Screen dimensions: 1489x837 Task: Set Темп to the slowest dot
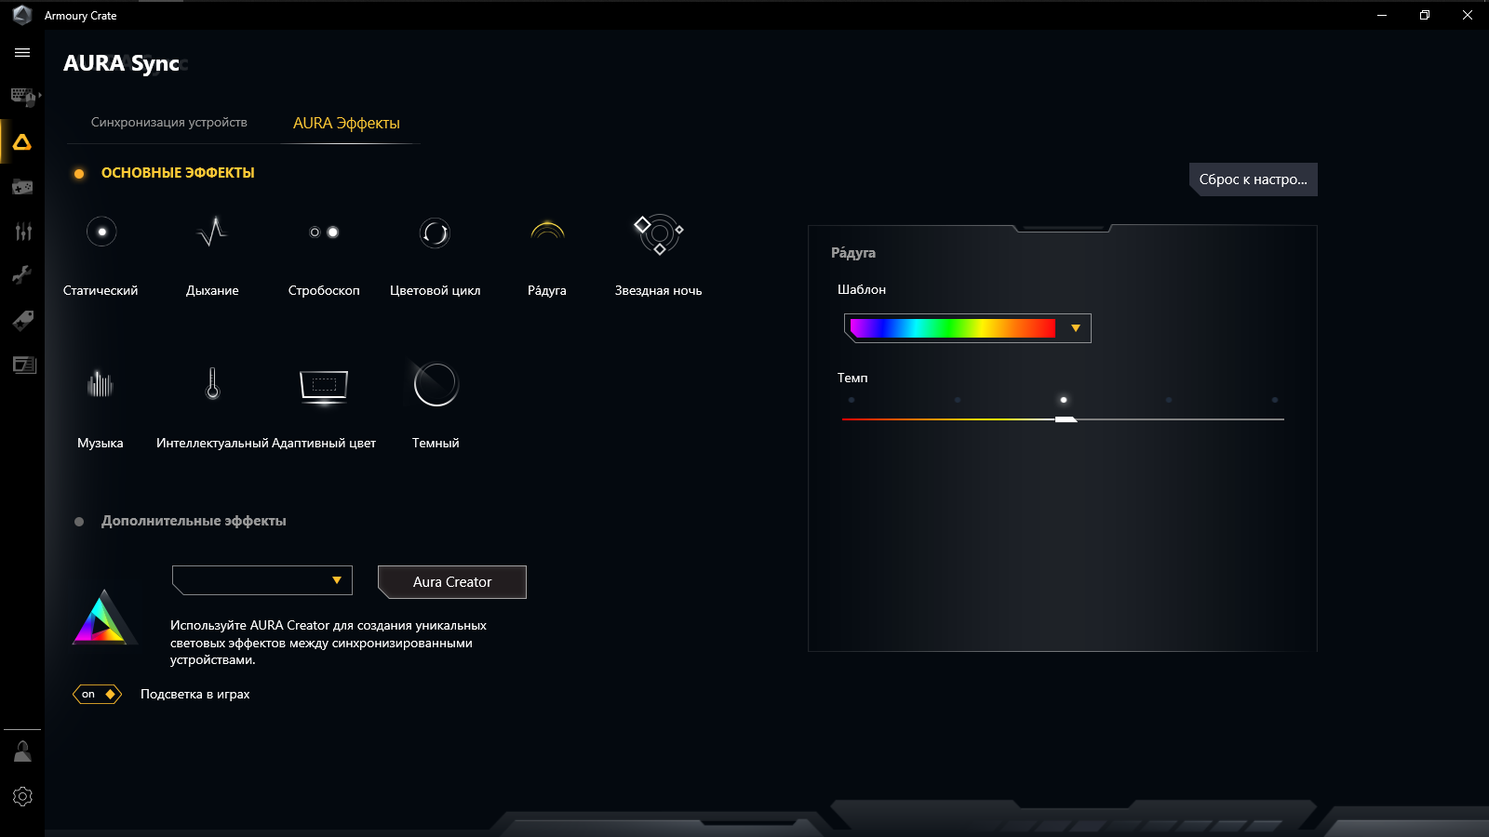(x=852, y=400)
